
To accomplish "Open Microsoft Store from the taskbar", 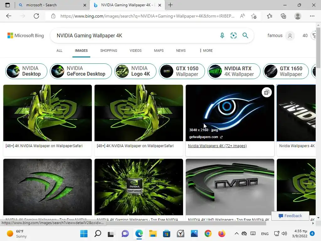I will 167,233.
